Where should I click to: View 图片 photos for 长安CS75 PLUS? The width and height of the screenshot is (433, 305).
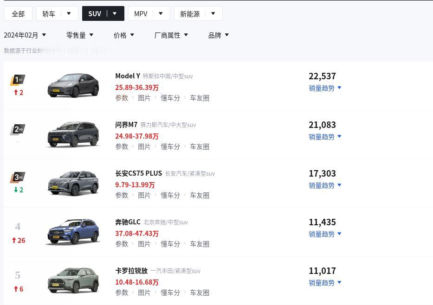144,195
